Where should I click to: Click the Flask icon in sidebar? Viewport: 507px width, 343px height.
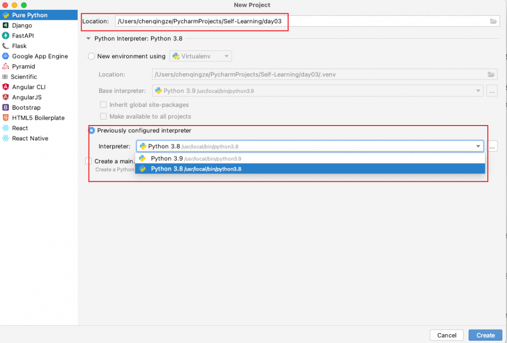5,46
